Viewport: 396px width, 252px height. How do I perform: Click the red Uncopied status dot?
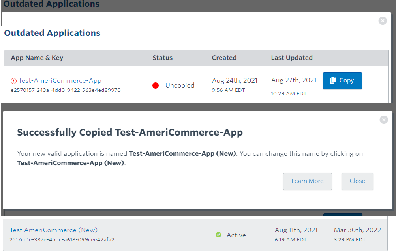click(156, 86)
